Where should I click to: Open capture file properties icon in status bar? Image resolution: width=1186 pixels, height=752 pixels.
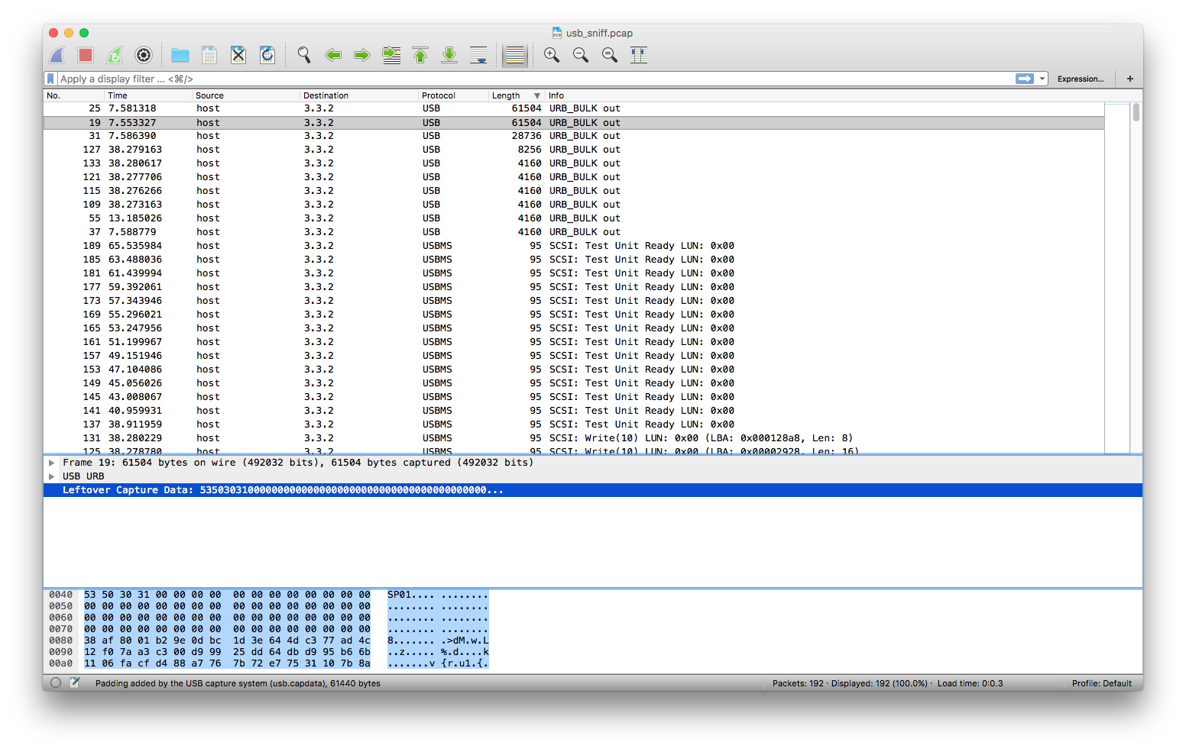coord(75,683)
